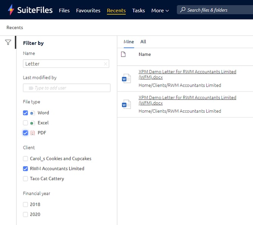The height and width of the screenshot is (225, 253).
Task: Click the first result's Home/Clients/RWM Accountants Limited path
Action: (x=180, y=85)
